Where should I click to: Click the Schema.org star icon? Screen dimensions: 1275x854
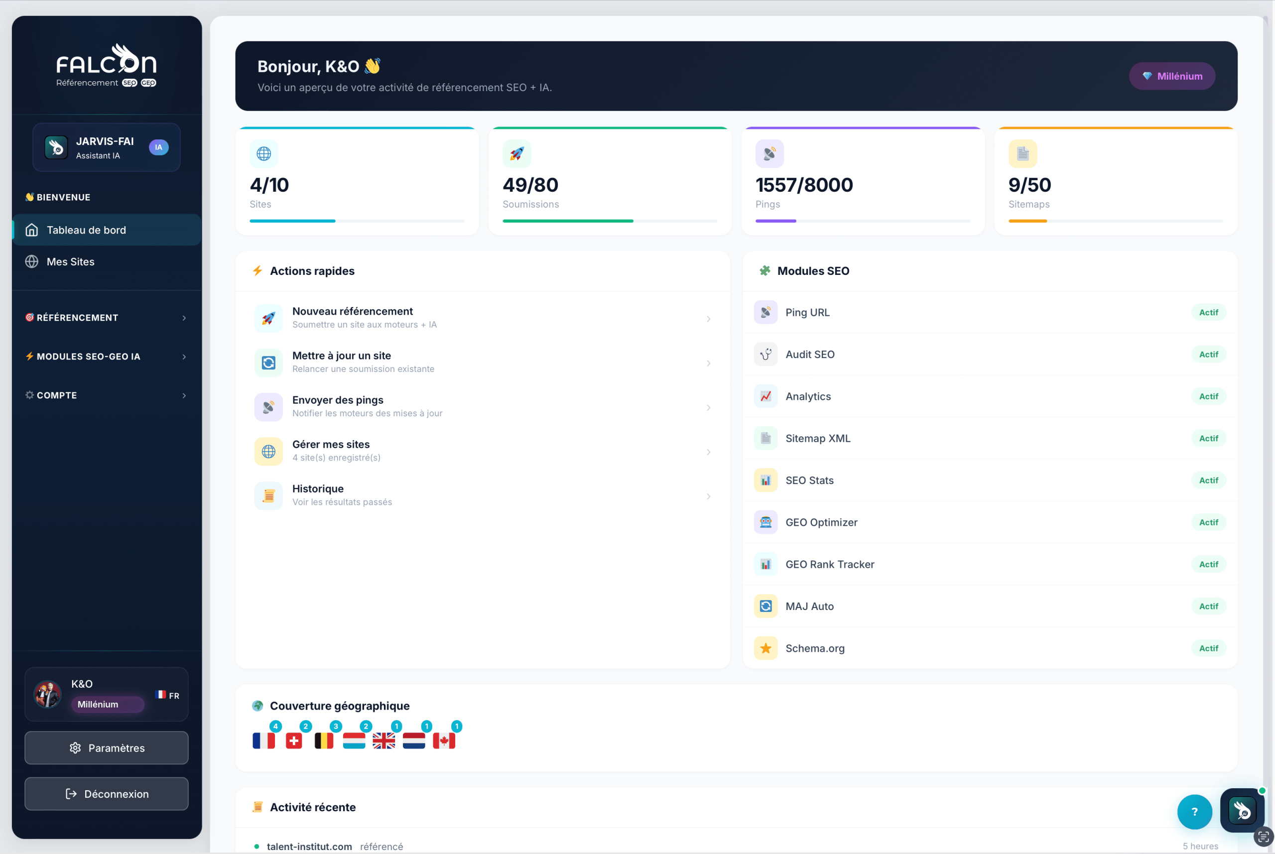tap(765, 648)
